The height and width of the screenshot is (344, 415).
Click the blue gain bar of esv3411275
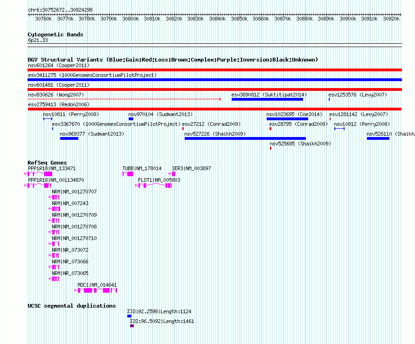(x=214, y=80)
